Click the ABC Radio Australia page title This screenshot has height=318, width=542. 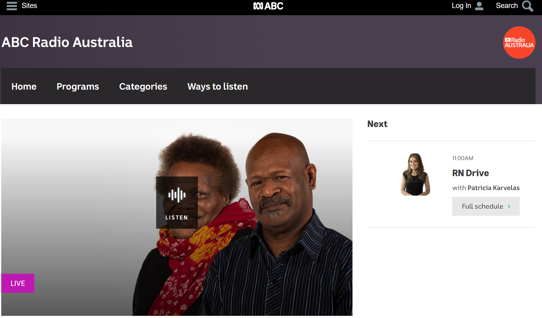click(67, 42)
